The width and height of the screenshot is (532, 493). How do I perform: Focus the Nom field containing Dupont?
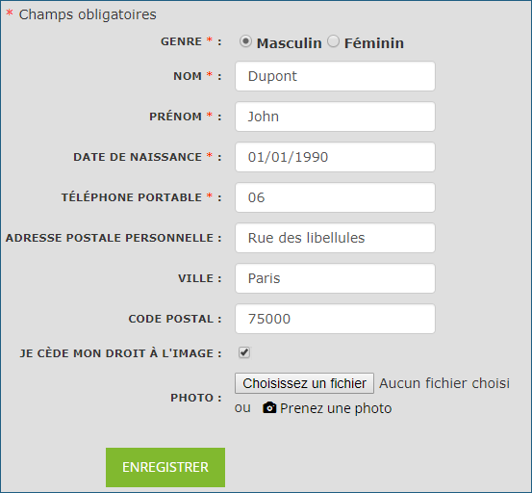tap(335, 76)
